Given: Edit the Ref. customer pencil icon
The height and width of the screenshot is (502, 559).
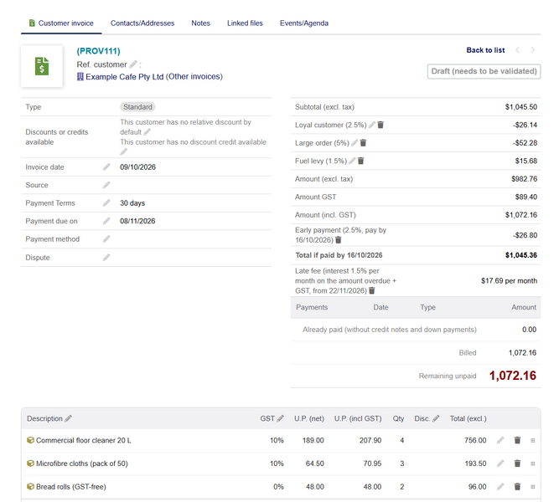Looking at the screenshot, I should [x=133, y=64].
